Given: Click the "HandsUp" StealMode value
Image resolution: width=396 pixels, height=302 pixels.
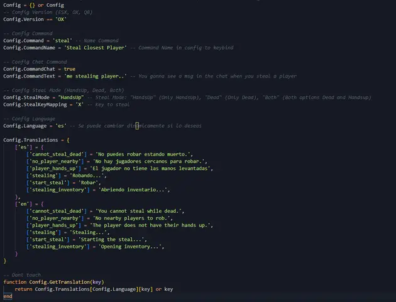Looking at the screenshot, I should point(71,98).
